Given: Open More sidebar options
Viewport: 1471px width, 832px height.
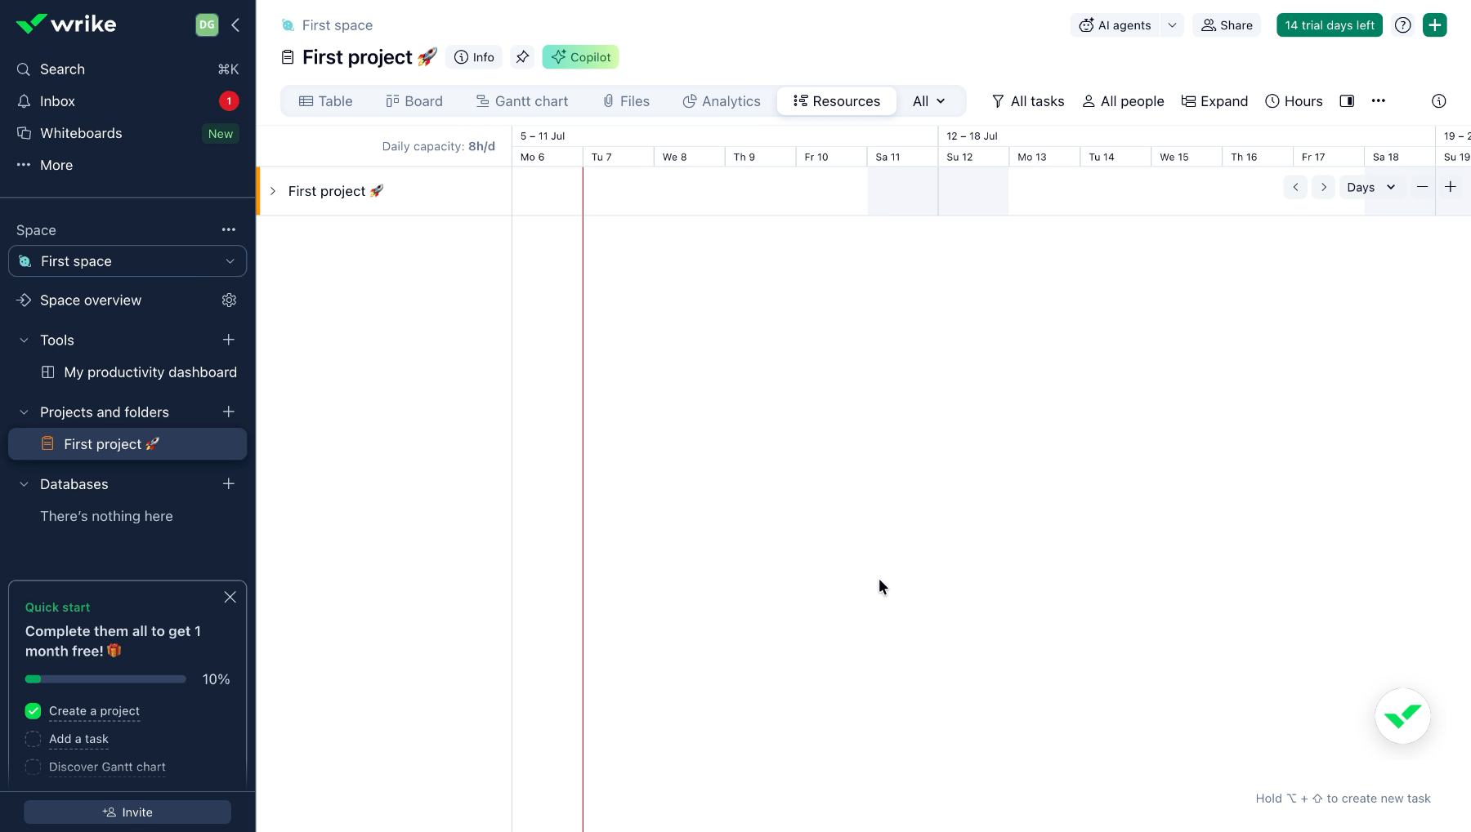Looking at the screenshot, I should (127, 165).
